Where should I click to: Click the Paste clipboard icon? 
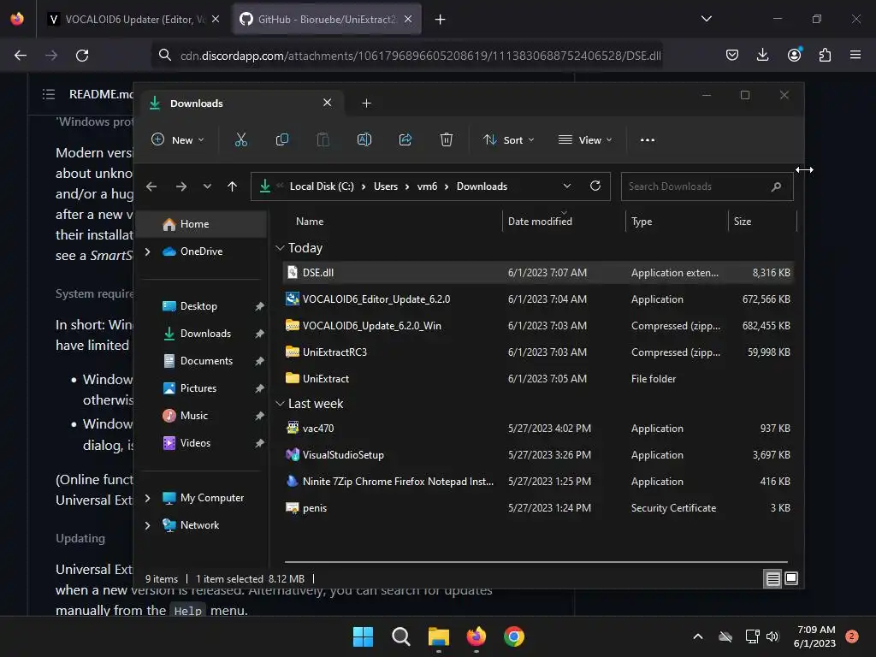pyautogui.click(x=323, y=139)
